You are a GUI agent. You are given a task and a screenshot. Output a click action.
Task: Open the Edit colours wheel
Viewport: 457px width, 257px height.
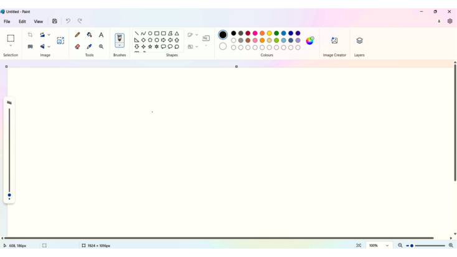point(310,40)
